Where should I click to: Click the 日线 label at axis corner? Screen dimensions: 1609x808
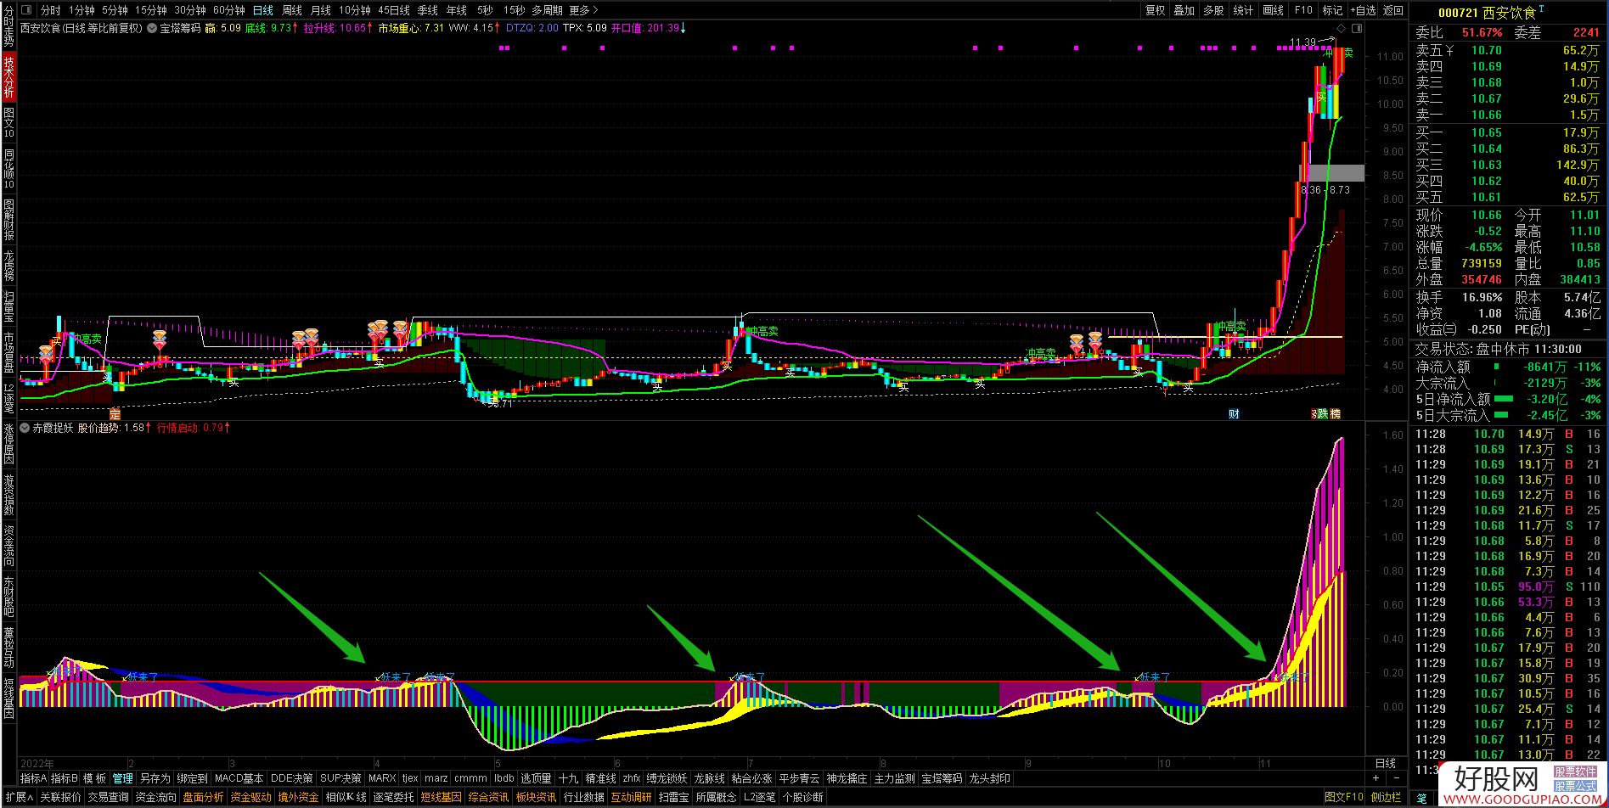pyautogui.click(x=1385, y=763)
